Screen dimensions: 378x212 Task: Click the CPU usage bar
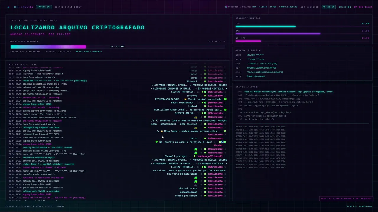pos(302,26)
